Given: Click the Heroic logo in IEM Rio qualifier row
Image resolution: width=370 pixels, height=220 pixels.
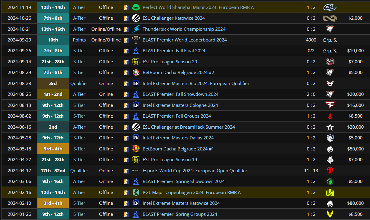Looking at the screenshot, I should (330, 84).
